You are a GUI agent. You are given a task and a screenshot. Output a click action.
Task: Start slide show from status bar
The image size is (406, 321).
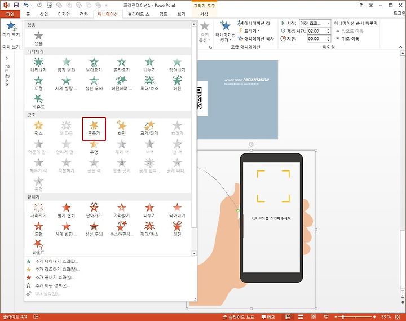pyautogui.click(x=326, y=317)
